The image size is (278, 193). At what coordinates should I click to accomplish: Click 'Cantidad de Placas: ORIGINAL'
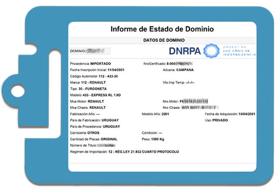click(x=94, y=139)
